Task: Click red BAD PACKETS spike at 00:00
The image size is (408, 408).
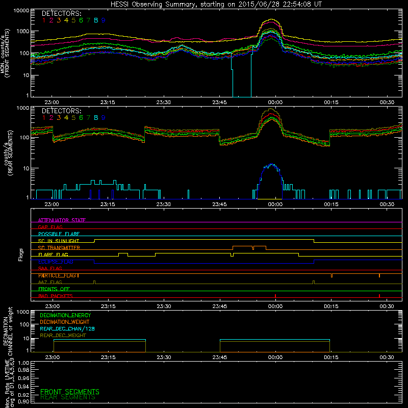Action: (275, 296)
